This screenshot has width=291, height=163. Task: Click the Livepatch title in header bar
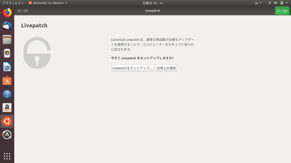tap(153, 11)
